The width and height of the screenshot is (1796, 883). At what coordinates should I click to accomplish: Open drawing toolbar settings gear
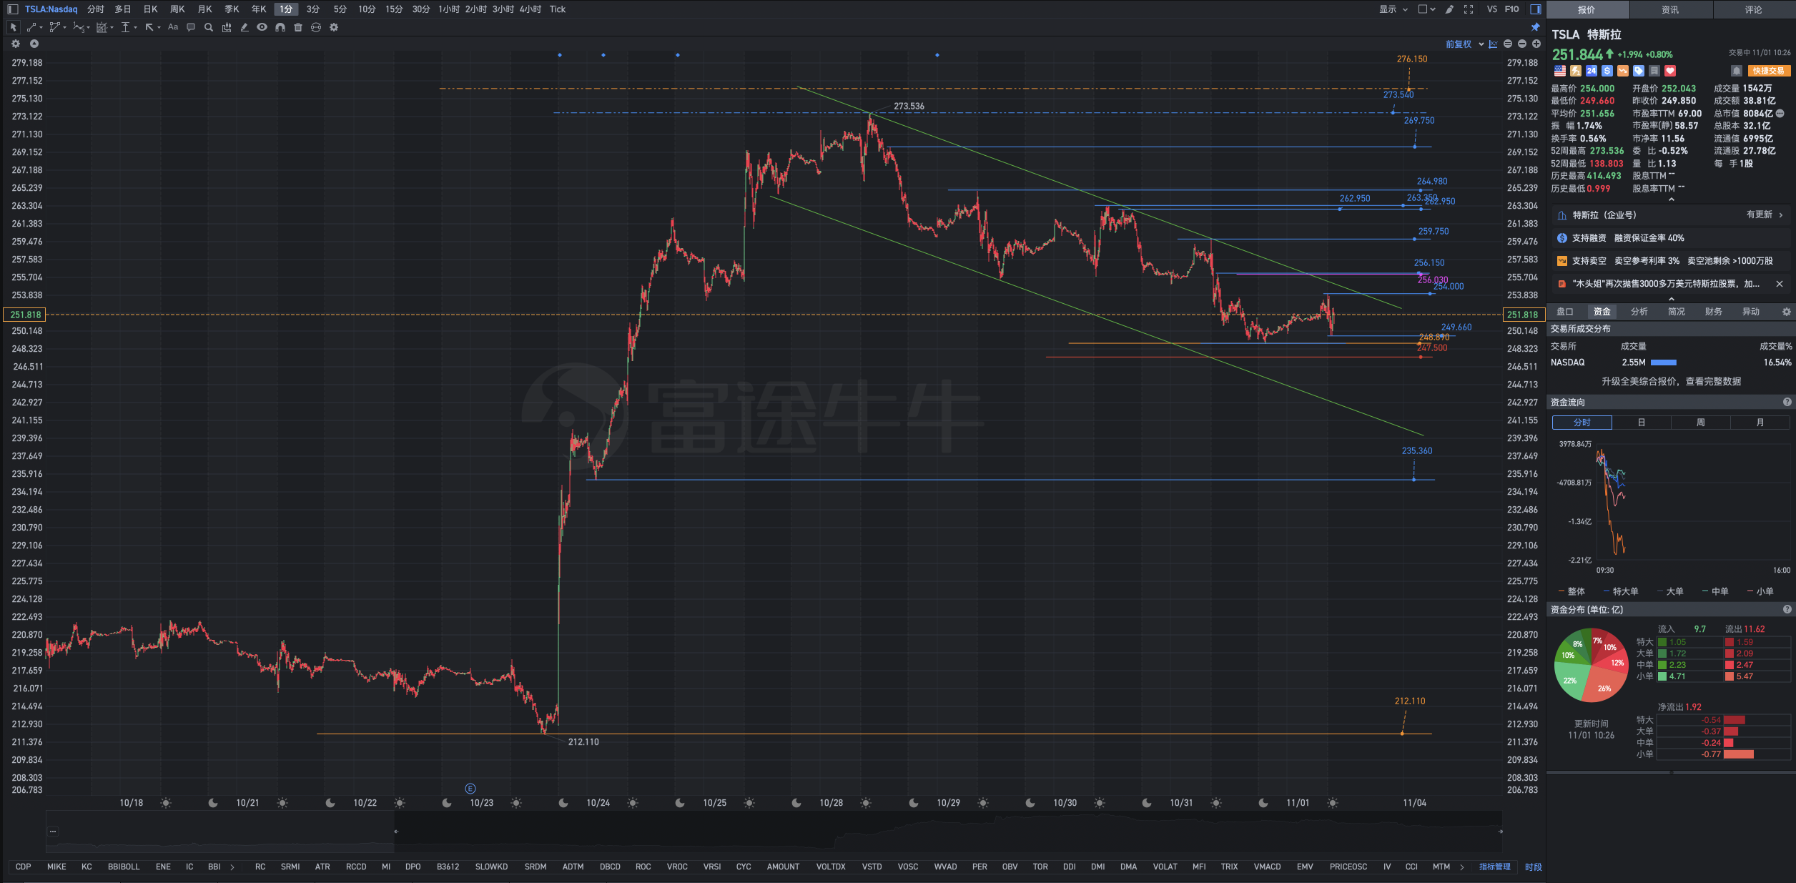click(334, 27)
